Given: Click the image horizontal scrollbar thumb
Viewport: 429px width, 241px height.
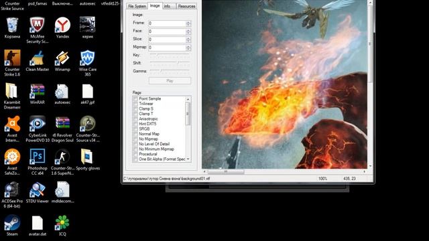Looking at the screenshot, I should click(x=226, y=171).
